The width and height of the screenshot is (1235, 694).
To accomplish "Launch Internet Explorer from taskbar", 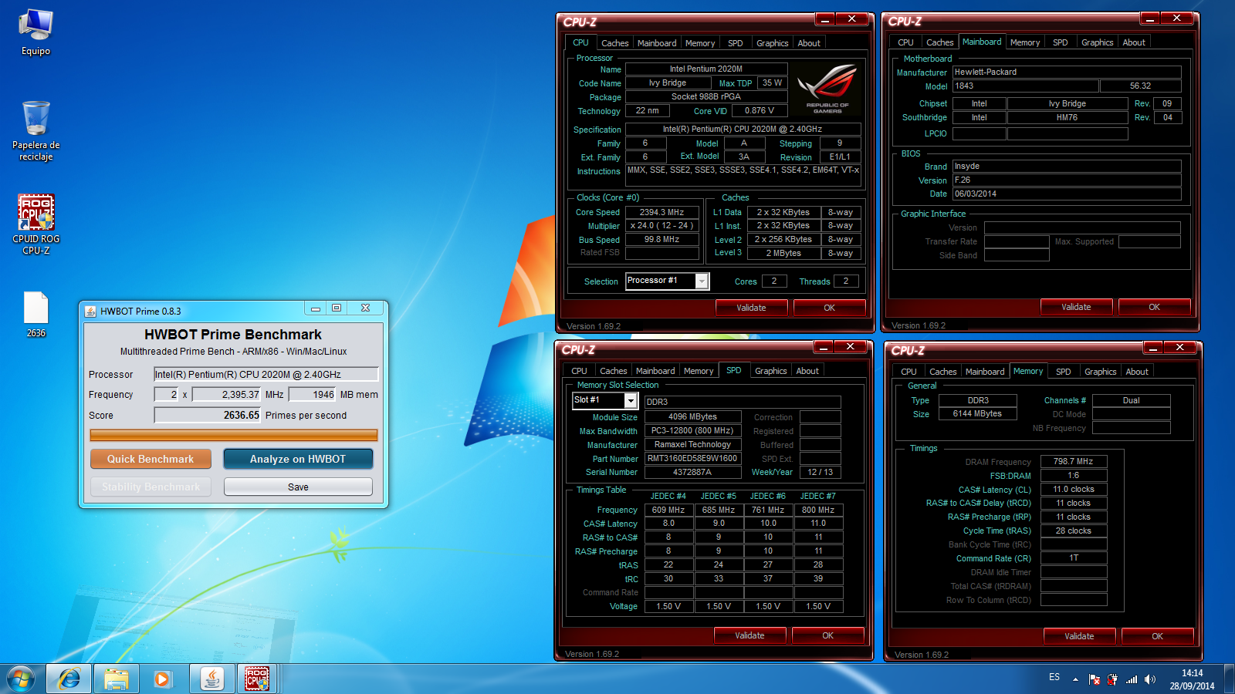I will 69,679.
